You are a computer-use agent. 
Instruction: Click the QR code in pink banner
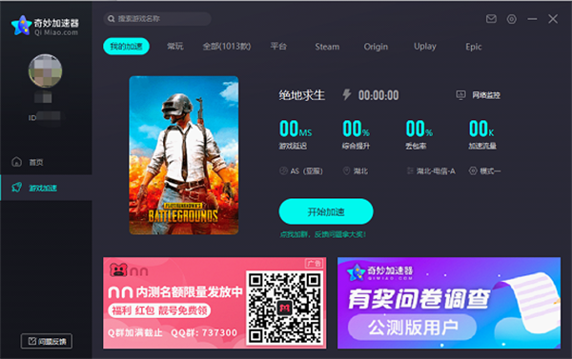284,308
